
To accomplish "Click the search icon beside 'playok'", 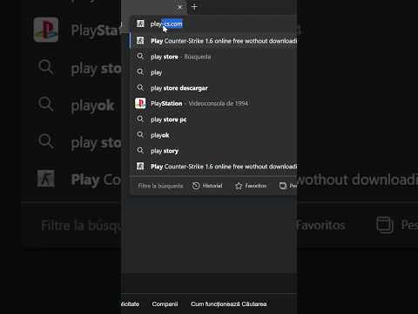I will tap(140, 134).
